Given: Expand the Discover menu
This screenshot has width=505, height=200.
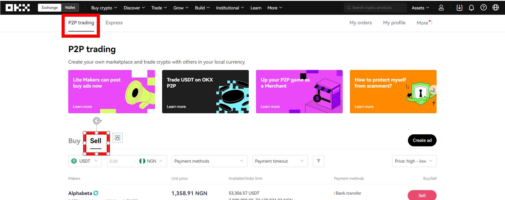Looking at the screenshot, I should point(134,8).
